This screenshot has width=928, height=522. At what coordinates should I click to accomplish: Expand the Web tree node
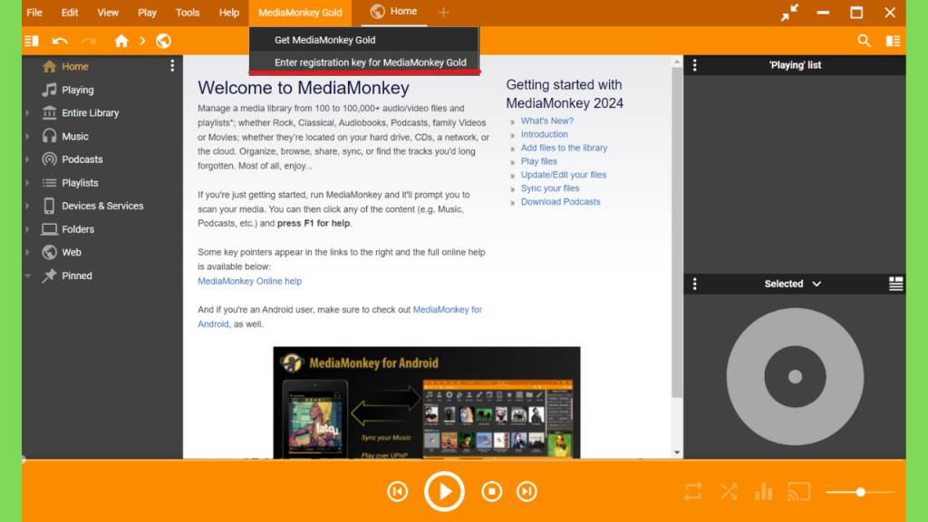click(x=27, y=252)
